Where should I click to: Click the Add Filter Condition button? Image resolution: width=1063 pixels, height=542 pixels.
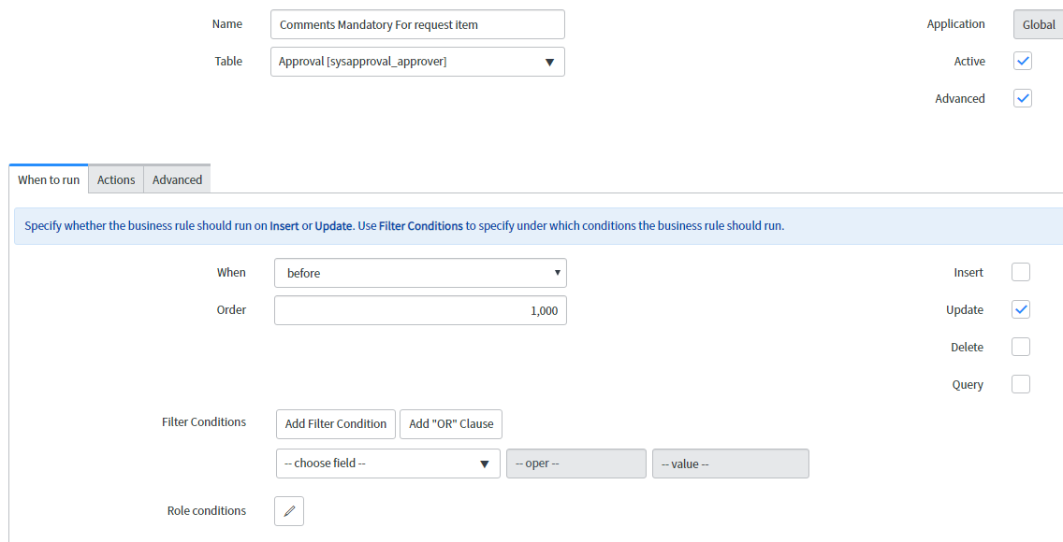(336, 423)
